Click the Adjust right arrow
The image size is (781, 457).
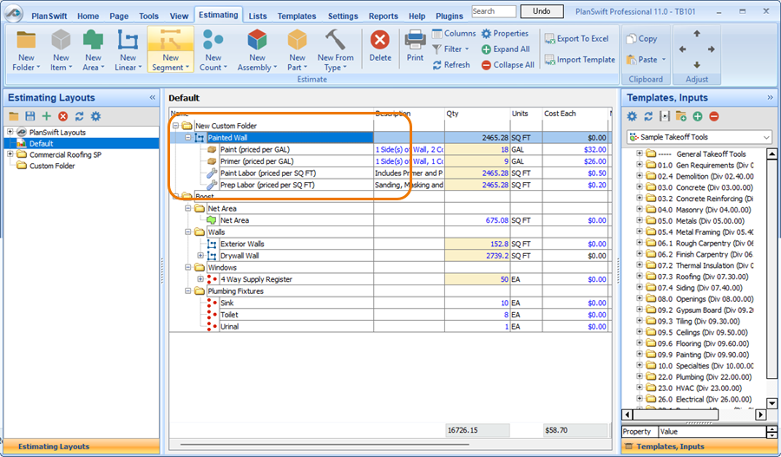712,49
